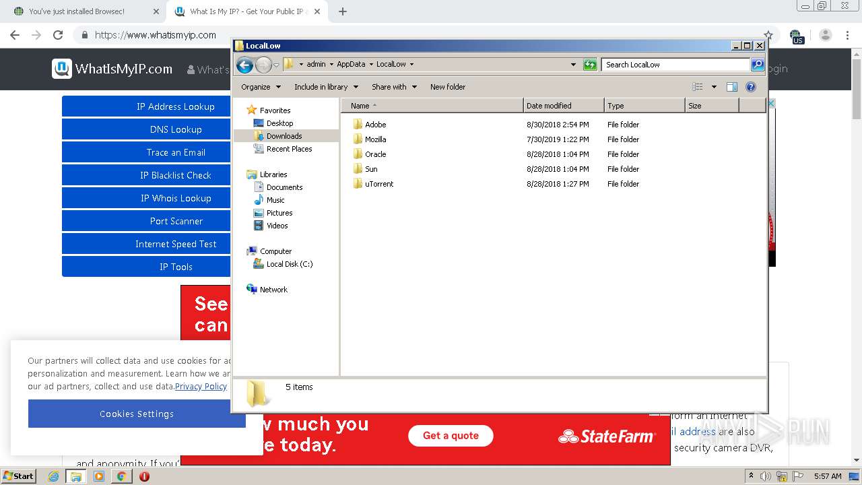The width and height of the screenshot is (862, 485).
Task: Sort by the Date modified column
Action: click(564, 106)
